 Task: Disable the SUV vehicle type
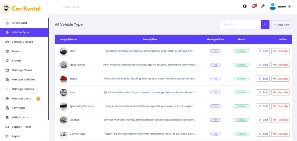click(280, 51)
